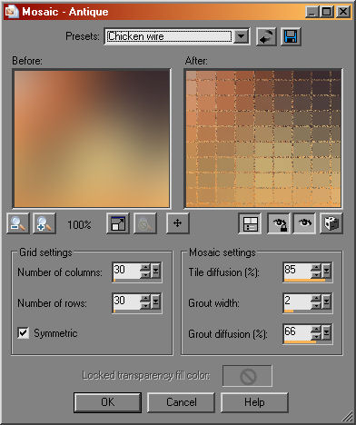The image size is (356, 425).
Task: Click the Cancel button
Action: pos(182,402)
